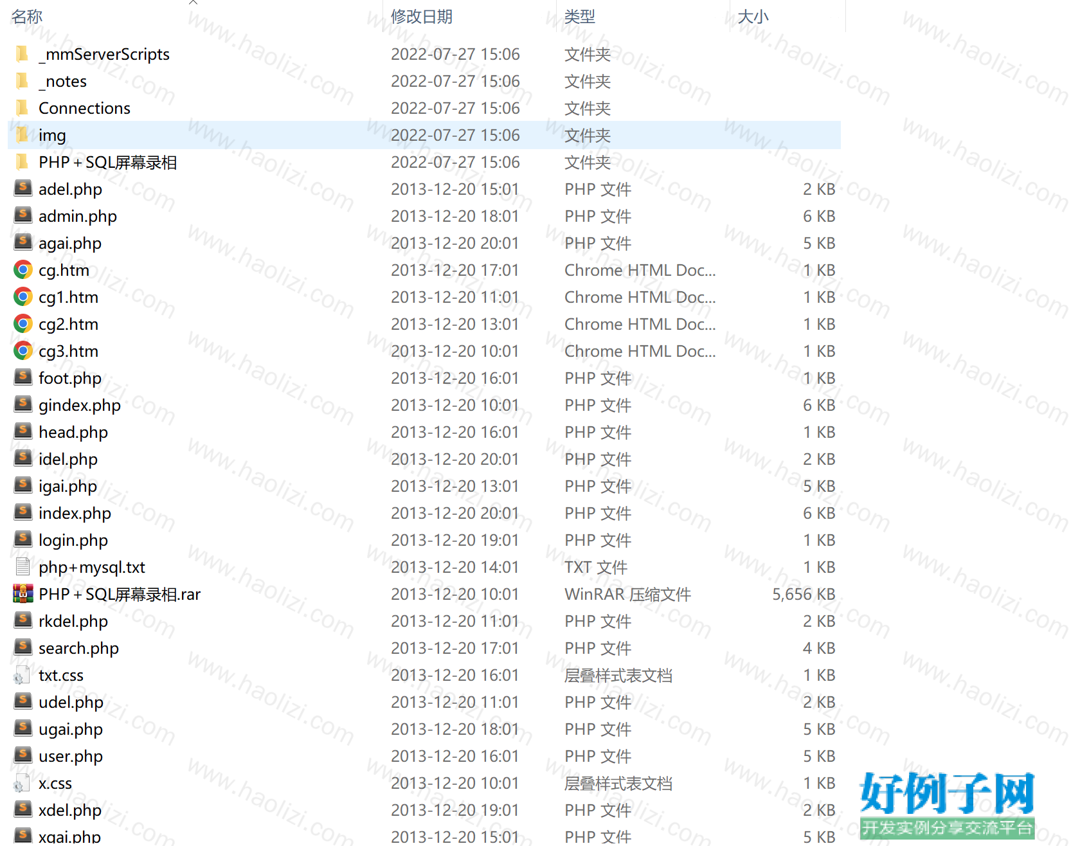This screenshot has height=846, width=1071.
Task: Click the Chrome icon for cg.htm
Action: 23,269
